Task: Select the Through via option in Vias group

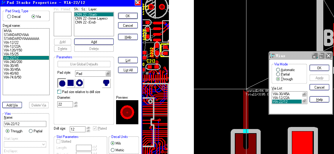Action: (x=7, y=131)
